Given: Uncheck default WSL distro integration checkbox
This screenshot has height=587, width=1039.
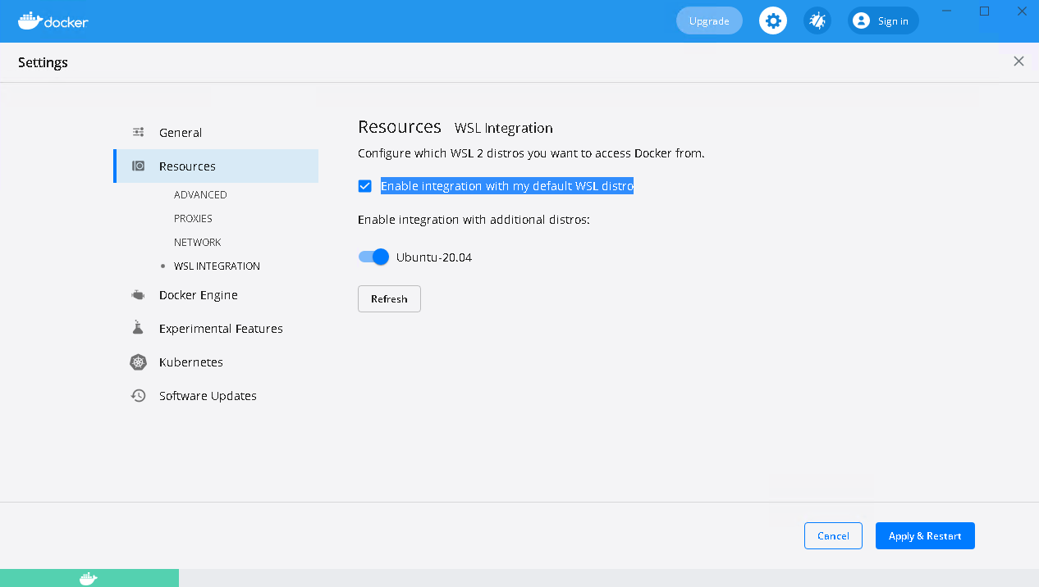Looking at the screenshot, I should click(x=365, y=186).
